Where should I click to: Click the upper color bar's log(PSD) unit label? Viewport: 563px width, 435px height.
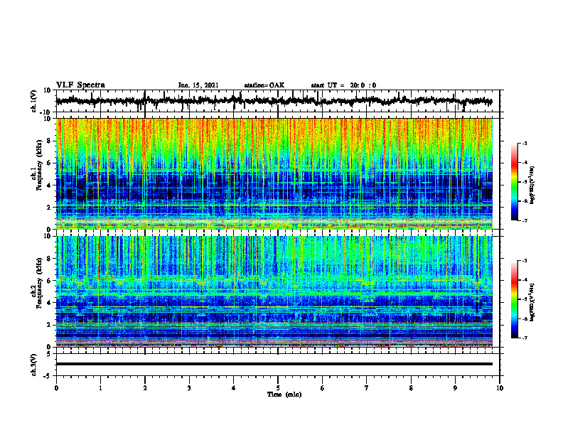532,185
